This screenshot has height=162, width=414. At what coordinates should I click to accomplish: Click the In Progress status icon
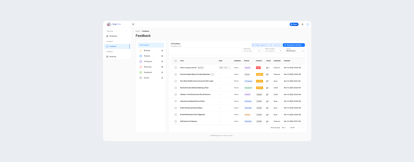(x=141, y=61)
